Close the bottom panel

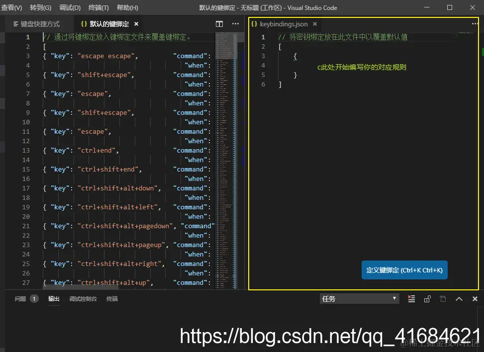point(475,299)
